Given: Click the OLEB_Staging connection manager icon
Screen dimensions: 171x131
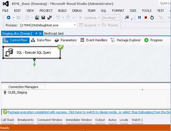Looking at the screenshot, I should 5,92.
